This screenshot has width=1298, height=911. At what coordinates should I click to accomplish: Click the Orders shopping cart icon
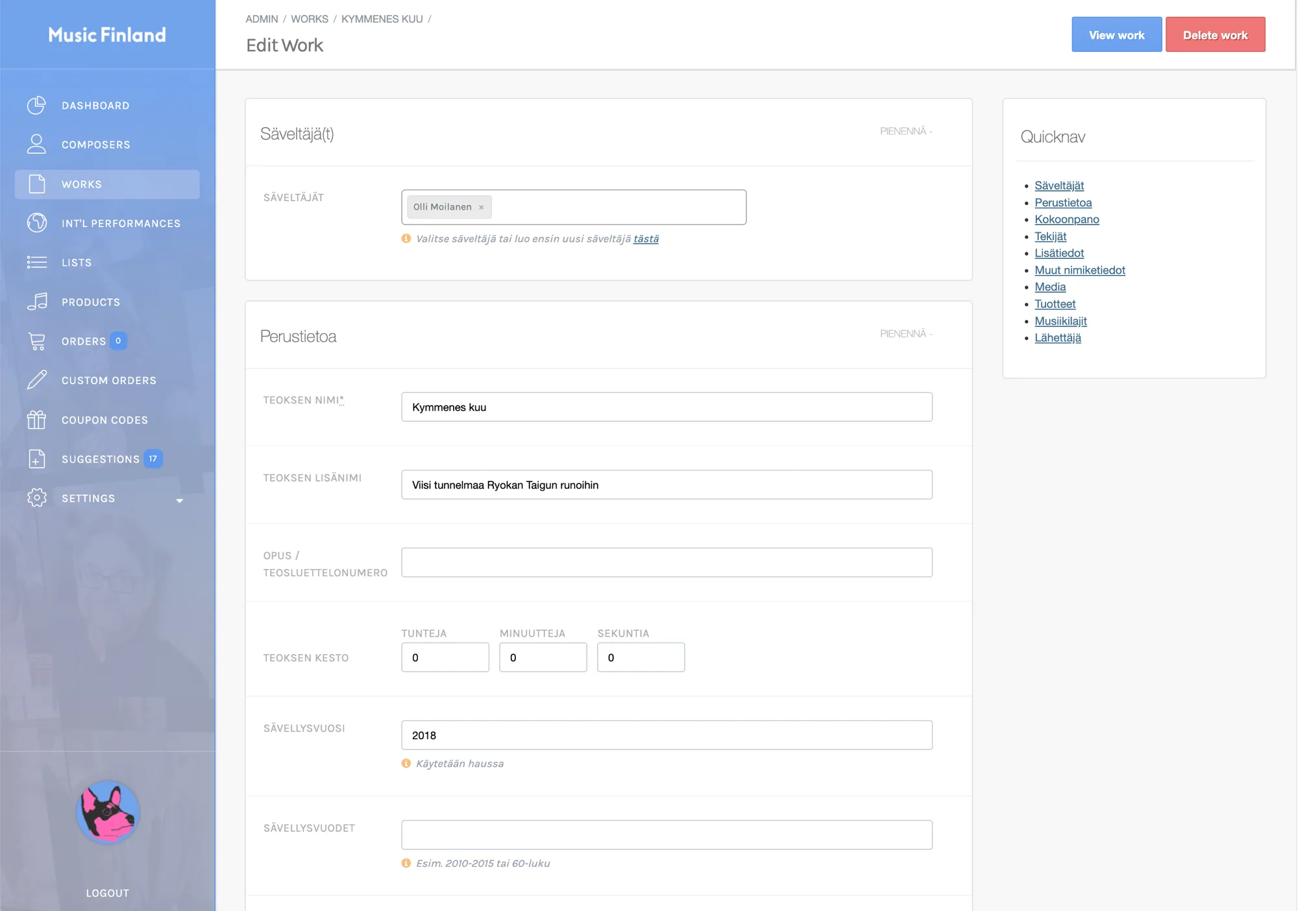[37, 341]
